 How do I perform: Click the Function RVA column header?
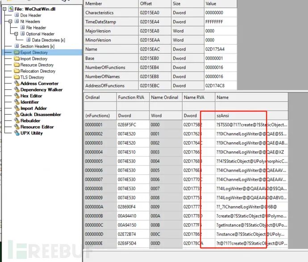click(133, 97)
